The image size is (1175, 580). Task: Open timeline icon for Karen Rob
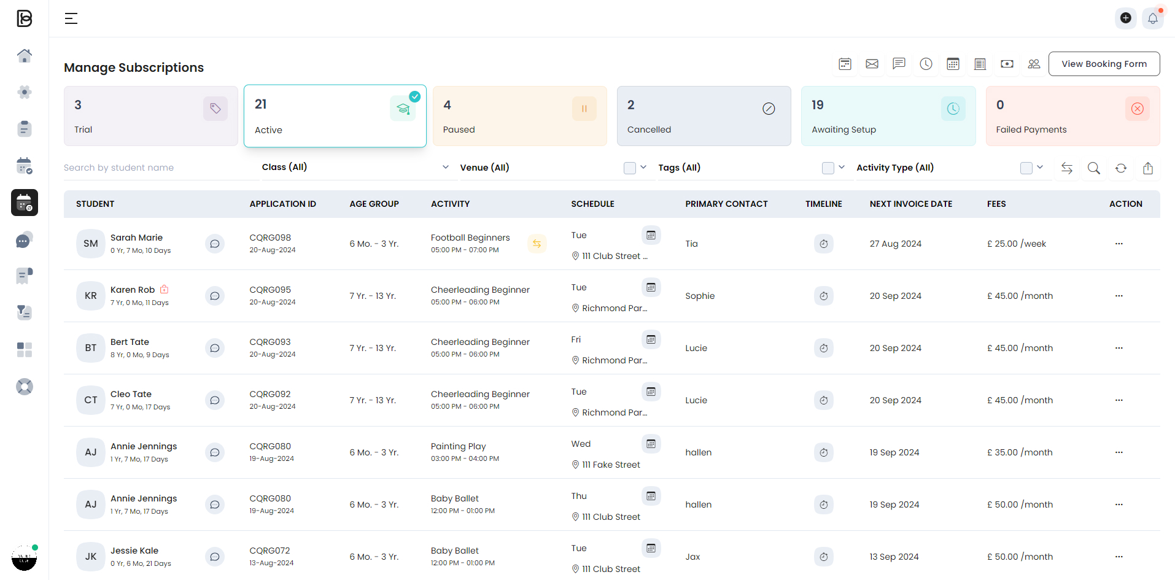[823, 296]
